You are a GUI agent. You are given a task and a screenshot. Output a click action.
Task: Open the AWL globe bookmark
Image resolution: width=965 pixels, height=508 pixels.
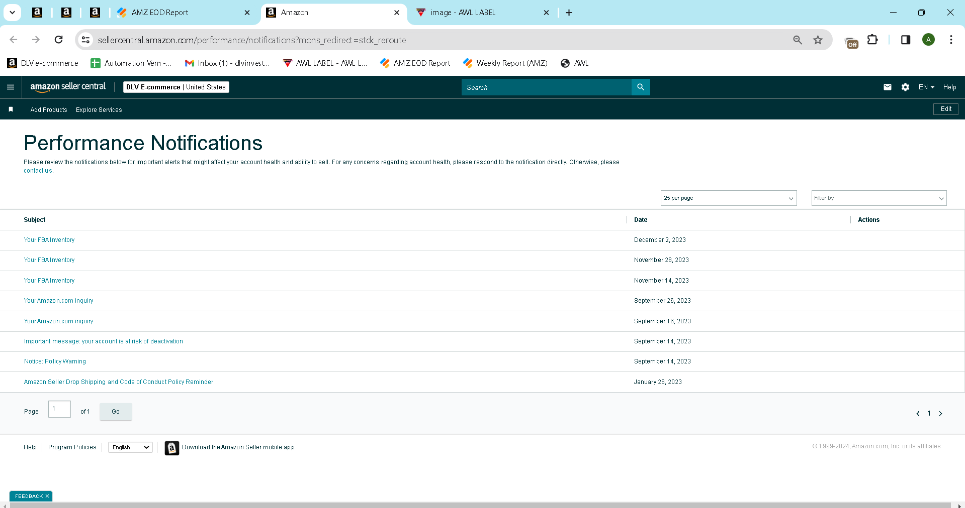click(x=575, y=63)
